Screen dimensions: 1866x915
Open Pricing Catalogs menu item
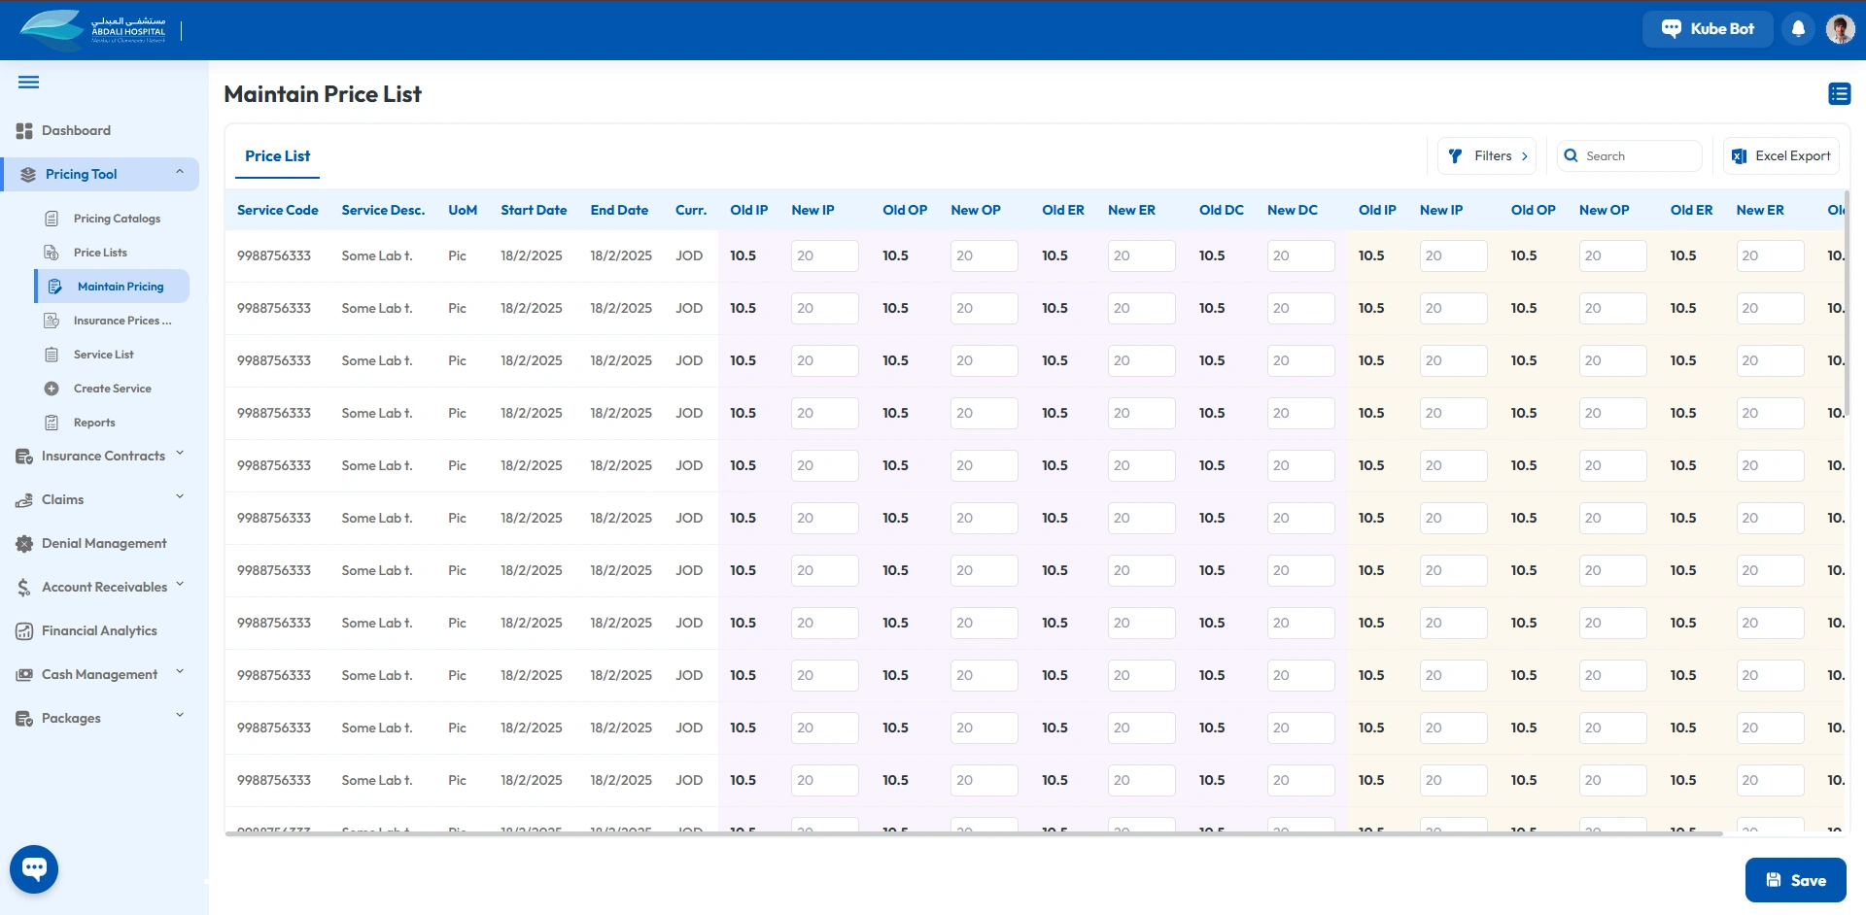click(x=117, y=219)
